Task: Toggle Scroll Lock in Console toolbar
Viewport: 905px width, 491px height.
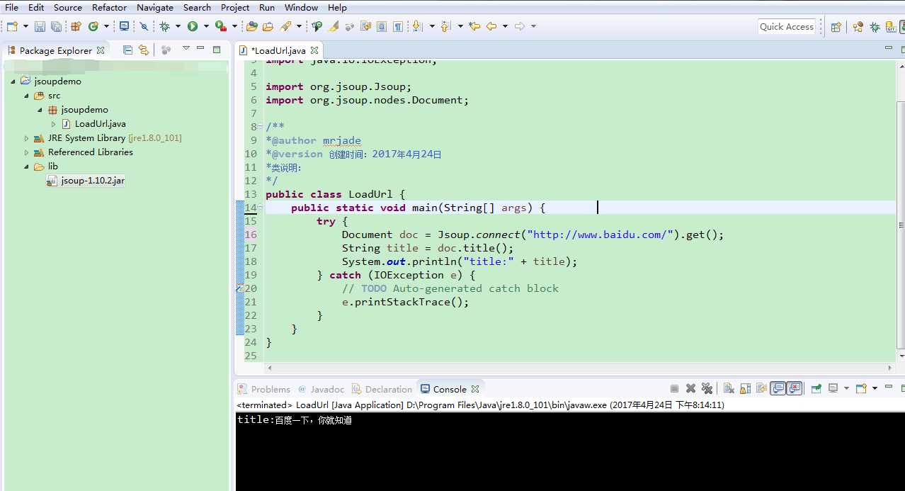Action: point(745,388)
